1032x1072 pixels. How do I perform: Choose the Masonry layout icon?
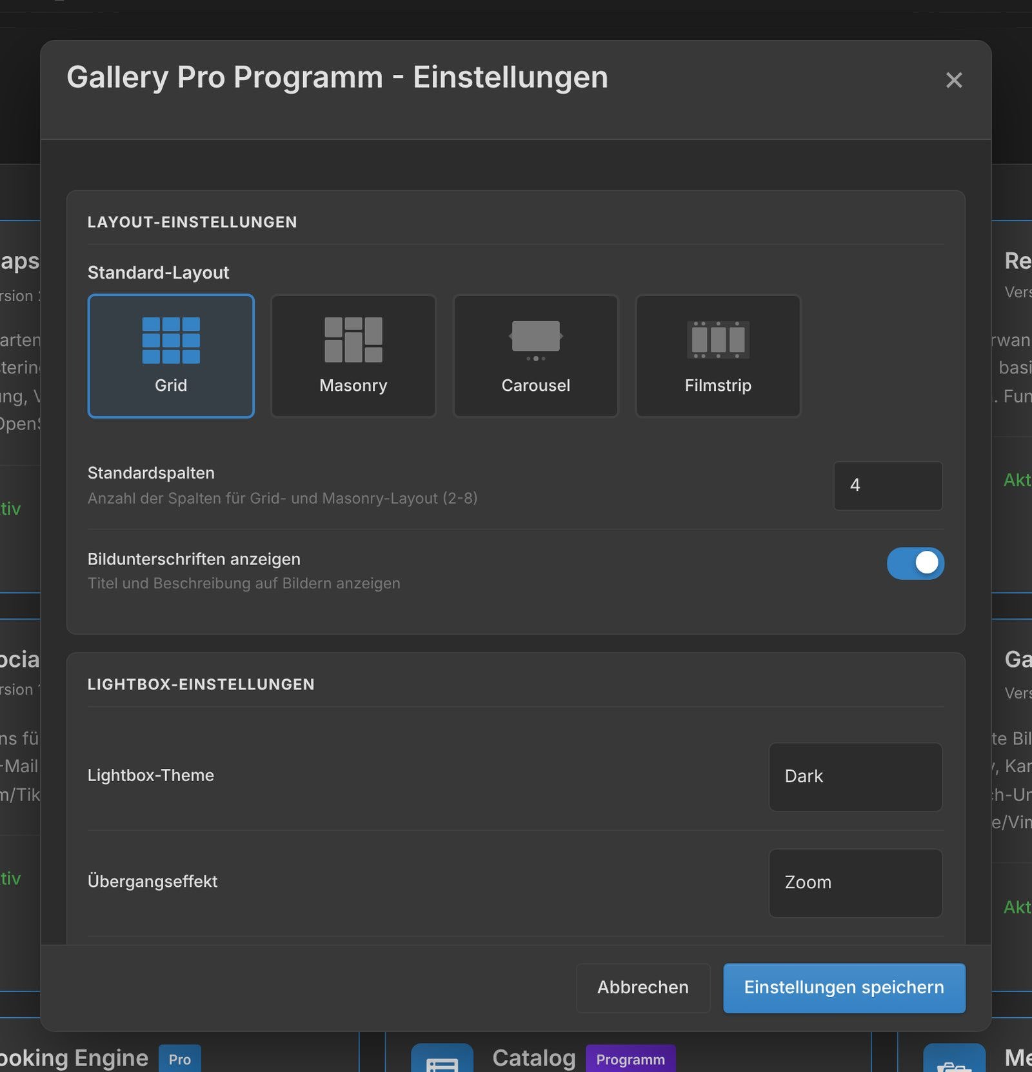pos(353,340)
